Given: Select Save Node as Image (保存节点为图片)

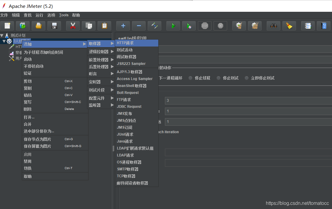Looking at the screenshot, I should point(55,139).
